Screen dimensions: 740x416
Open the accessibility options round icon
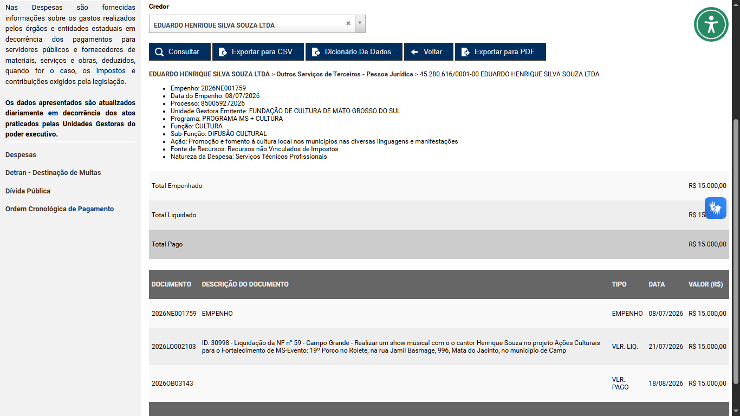[x=711, y=24]
